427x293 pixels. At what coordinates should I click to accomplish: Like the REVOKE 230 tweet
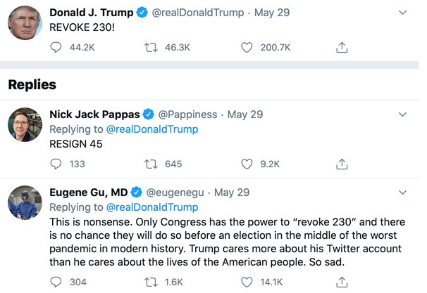click(x=247, y=48)
